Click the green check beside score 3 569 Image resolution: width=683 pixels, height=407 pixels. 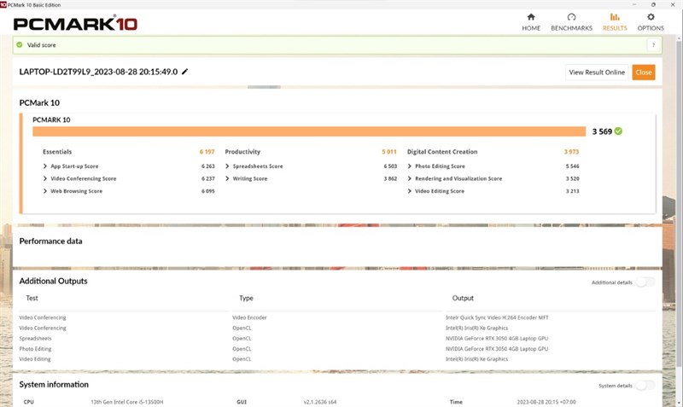(618, 131)
